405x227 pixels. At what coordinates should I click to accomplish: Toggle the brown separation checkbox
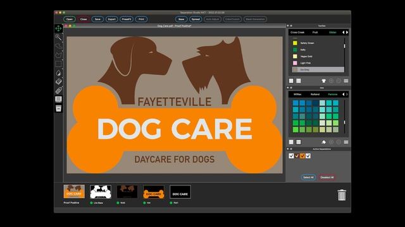coord(297,156)
